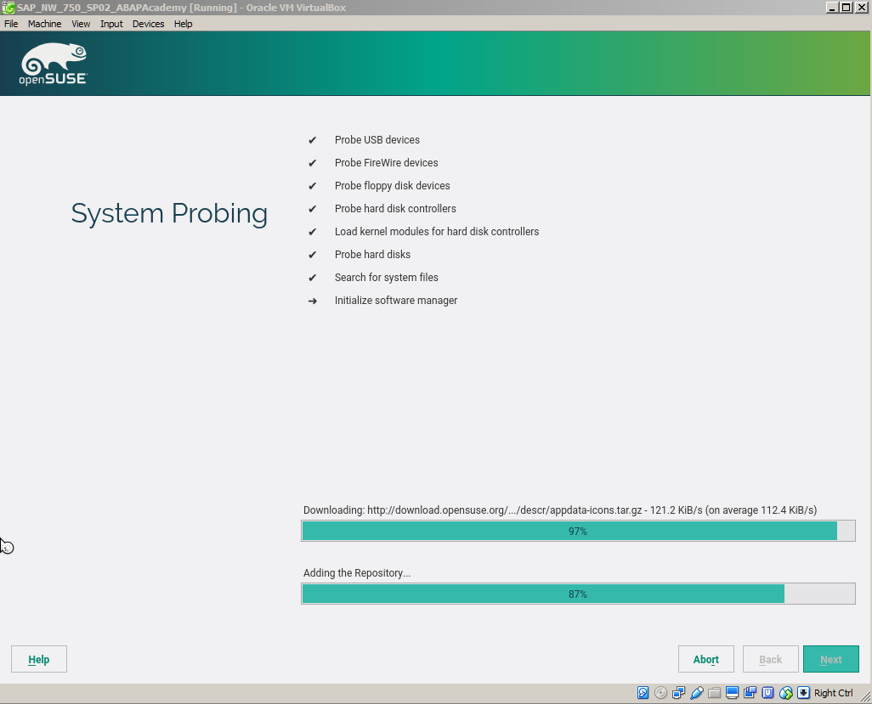The image size is (872, 704).
Task: Click the 'Probe FireWire devices' step text
Action: click(387, 163)
